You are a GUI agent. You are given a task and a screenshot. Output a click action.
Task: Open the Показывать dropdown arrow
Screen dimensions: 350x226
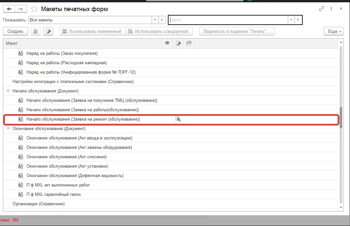[155, 20]
